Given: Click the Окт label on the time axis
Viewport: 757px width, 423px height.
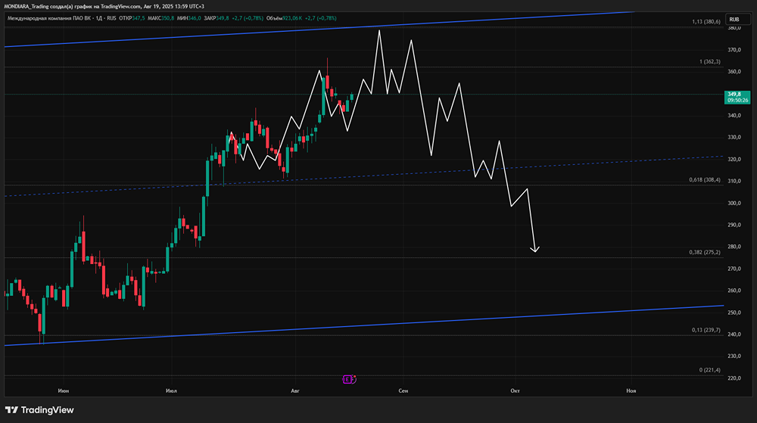Looking at the screenshot, I should (515, 390).
